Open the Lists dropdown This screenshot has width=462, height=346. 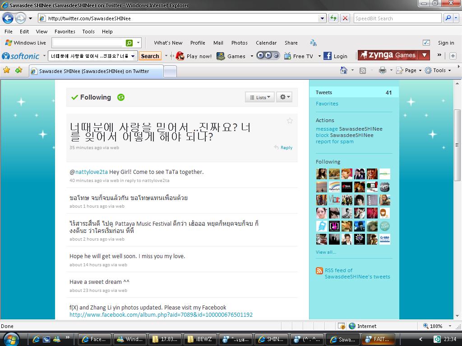point(259,97)
